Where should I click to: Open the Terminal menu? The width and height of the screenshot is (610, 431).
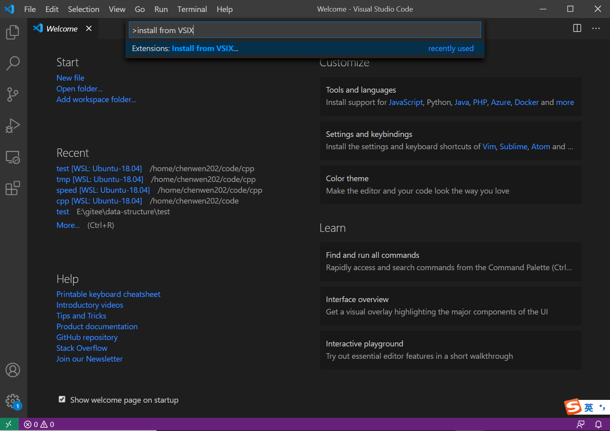[x=192, y=9]
